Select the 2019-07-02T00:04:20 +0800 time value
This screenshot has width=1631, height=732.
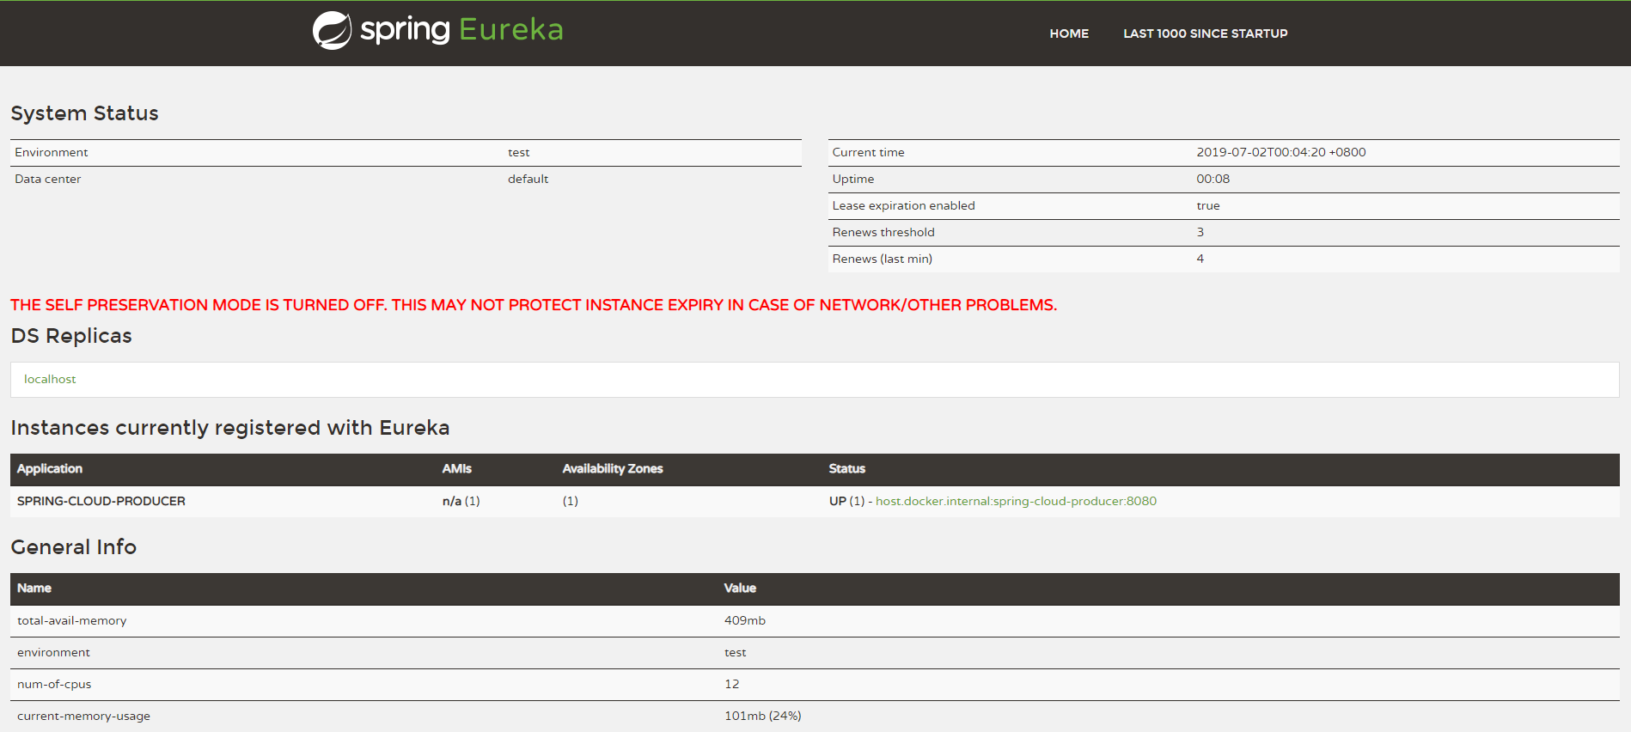coord(1280,152)
